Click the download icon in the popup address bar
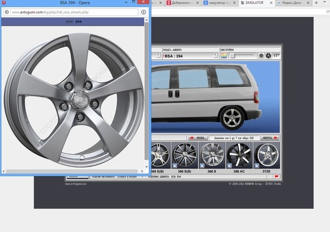Image resolution: width=330 pixels, height=232 pixels. coord(144,12)
